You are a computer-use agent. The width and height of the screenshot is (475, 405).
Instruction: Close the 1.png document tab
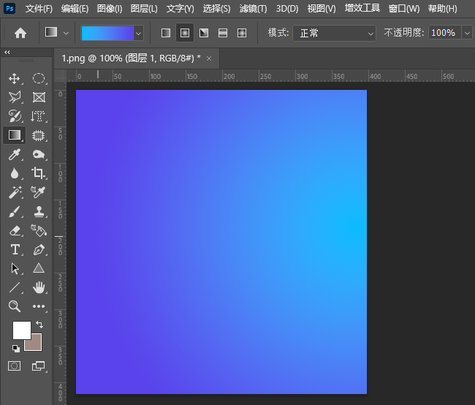point(209,58)
